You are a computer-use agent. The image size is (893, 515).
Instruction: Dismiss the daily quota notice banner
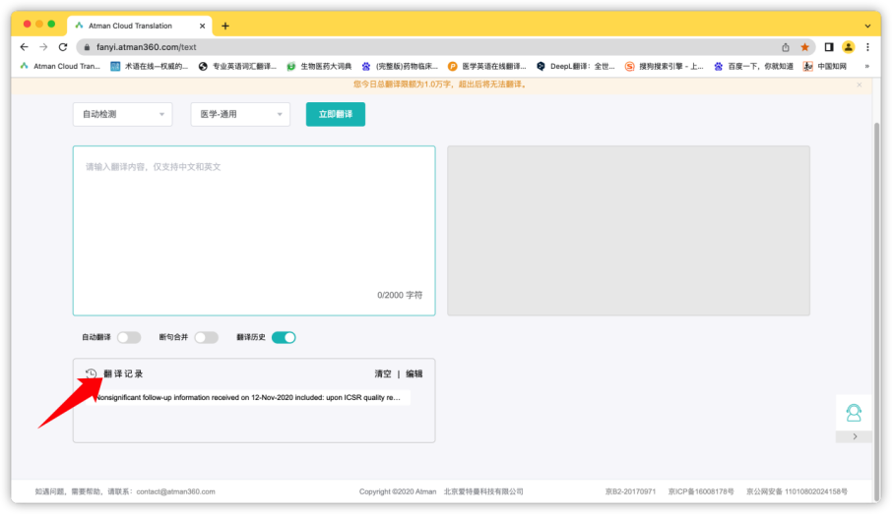coord(860,85)
